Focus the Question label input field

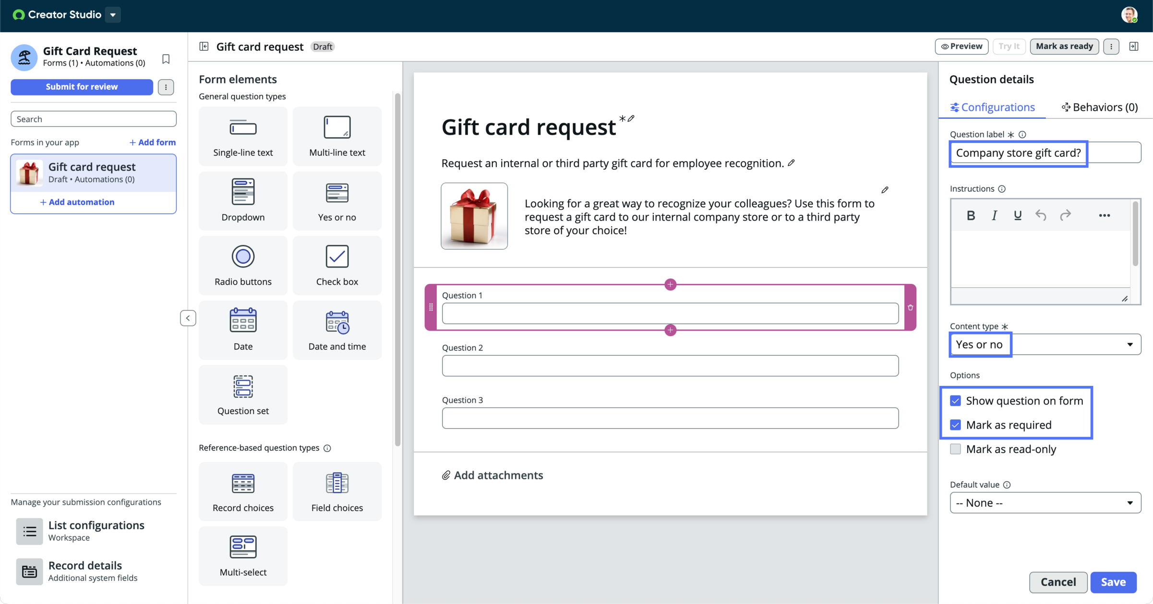(x=1045, y=152)
